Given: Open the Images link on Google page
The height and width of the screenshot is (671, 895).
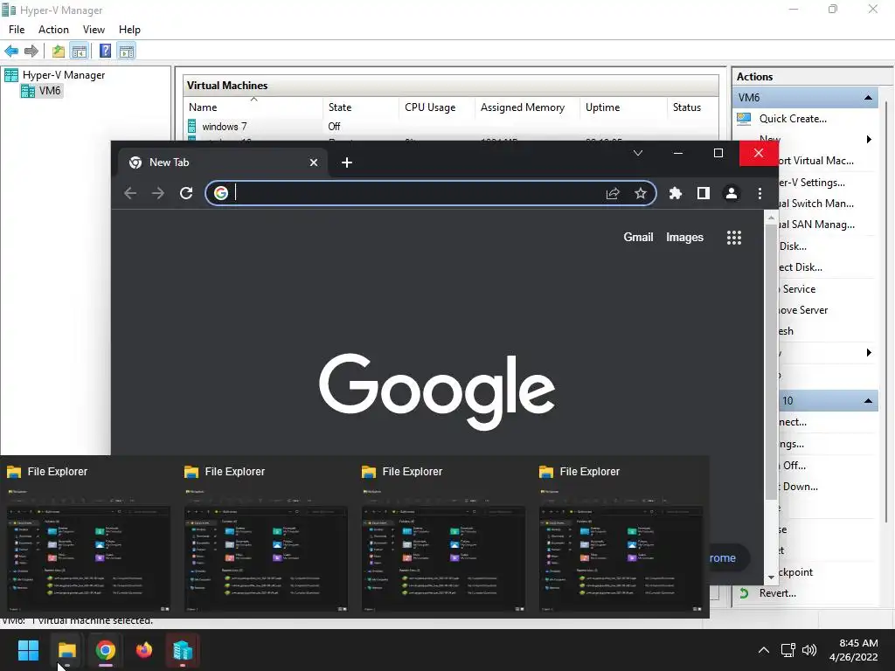Looking at the screenshot, I should click(x=684, y=238).
